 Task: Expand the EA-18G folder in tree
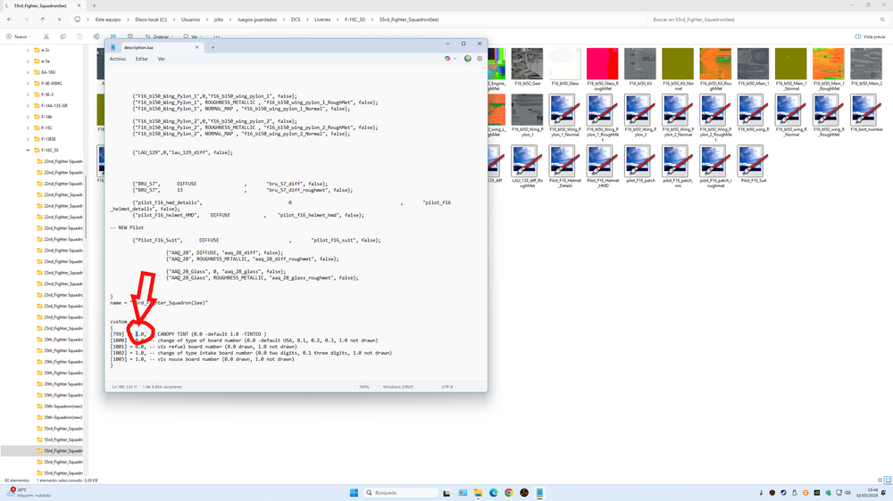(x=28, y=72)
